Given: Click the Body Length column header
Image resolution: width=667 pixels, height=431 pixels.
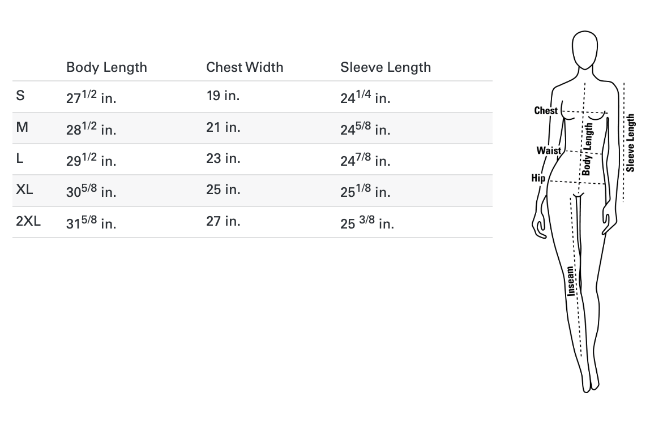Looking at the screenshot, I should point(106,67).
